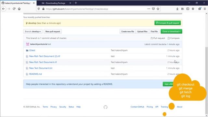Click the browser forward arrow
208x117 pixels.
tap(9, 9)
